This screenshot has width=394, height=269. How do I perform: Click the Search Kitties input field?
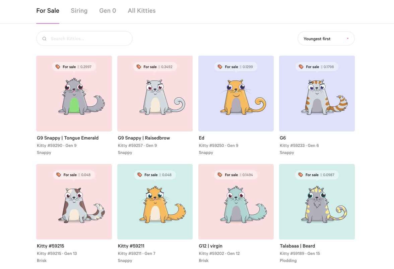tap(84, 39)
